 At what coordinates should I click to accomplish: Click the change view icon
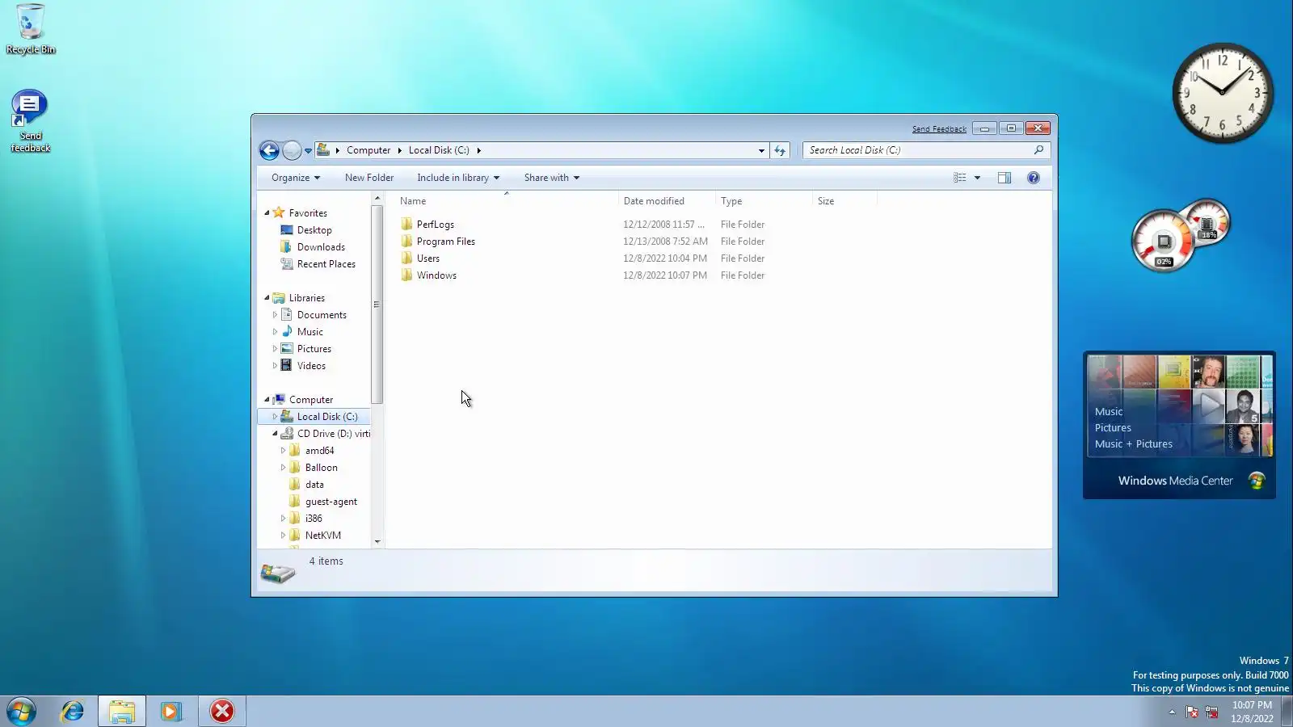960,178
